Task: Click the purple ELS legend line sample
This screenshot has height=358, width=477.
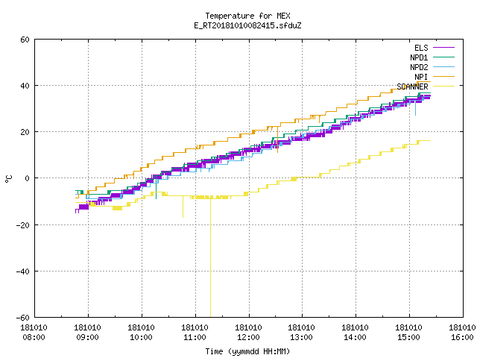Action: [x=443, y=48]
